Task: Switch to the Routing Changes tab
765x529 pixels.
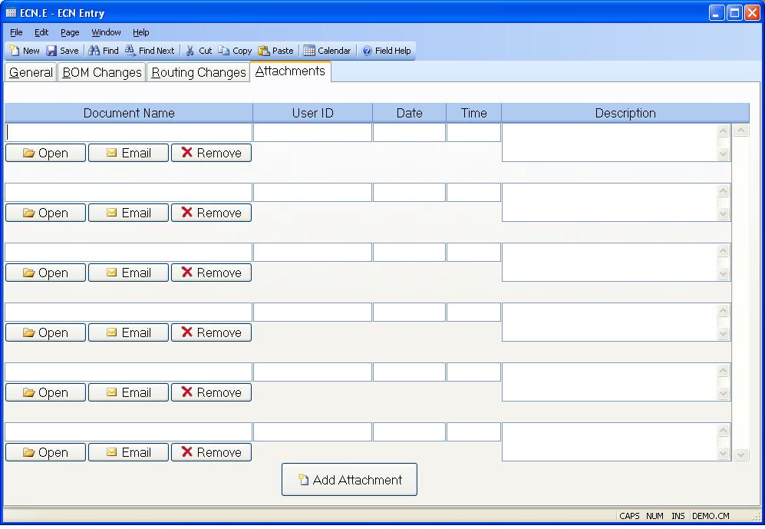Action: tap(199, 73)
